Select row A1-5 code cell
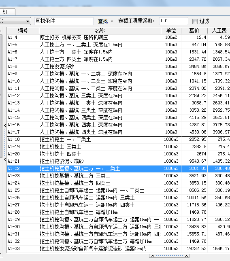 pos(23,45)
